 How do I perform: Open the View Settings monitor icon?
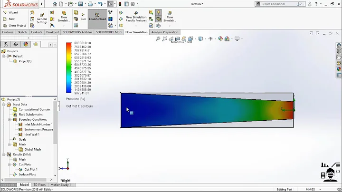tap(237, 39)
